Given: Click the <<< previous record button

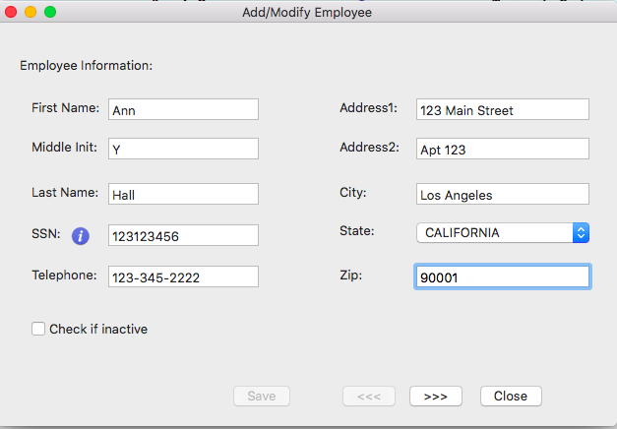Looking at the screenshot, I should 369,396.
